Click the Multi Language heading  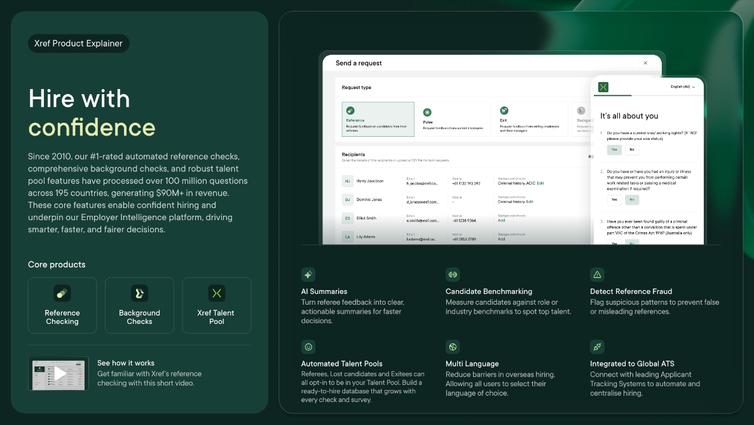[x=472, y=363]
